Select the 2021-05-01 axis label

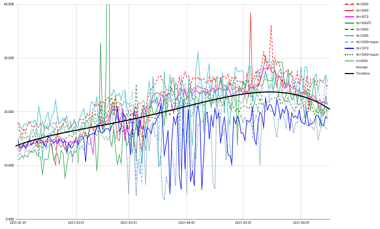pos(243,223)
